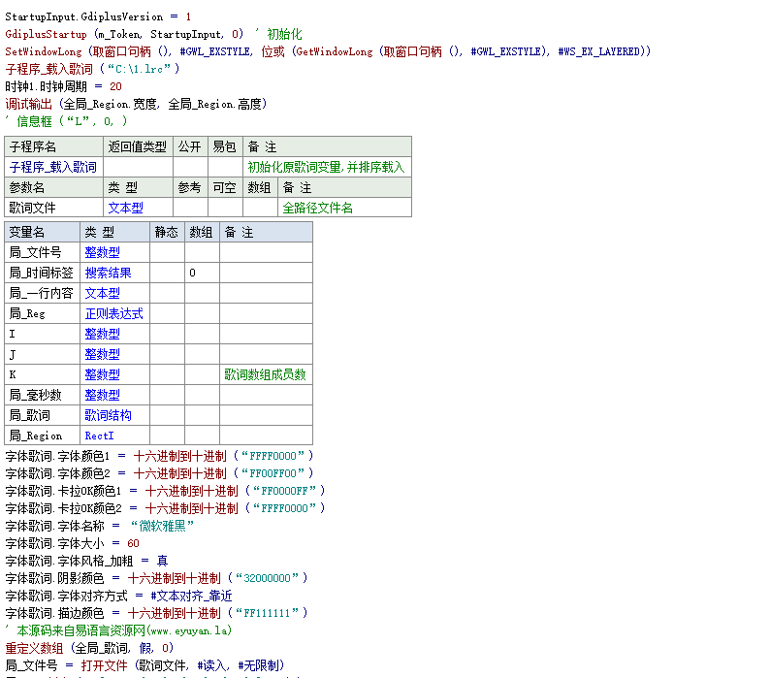The image size is (770, 678).
Task: Select variable name I
Action: [x=43, y=334]
